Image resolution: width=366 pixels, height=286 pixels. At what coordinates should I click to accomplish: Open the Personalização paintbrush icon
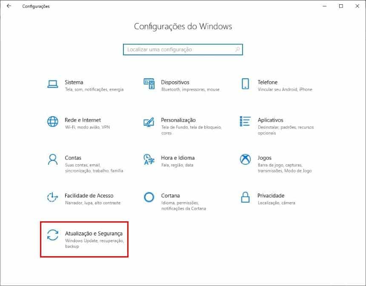tap(149, 122)
